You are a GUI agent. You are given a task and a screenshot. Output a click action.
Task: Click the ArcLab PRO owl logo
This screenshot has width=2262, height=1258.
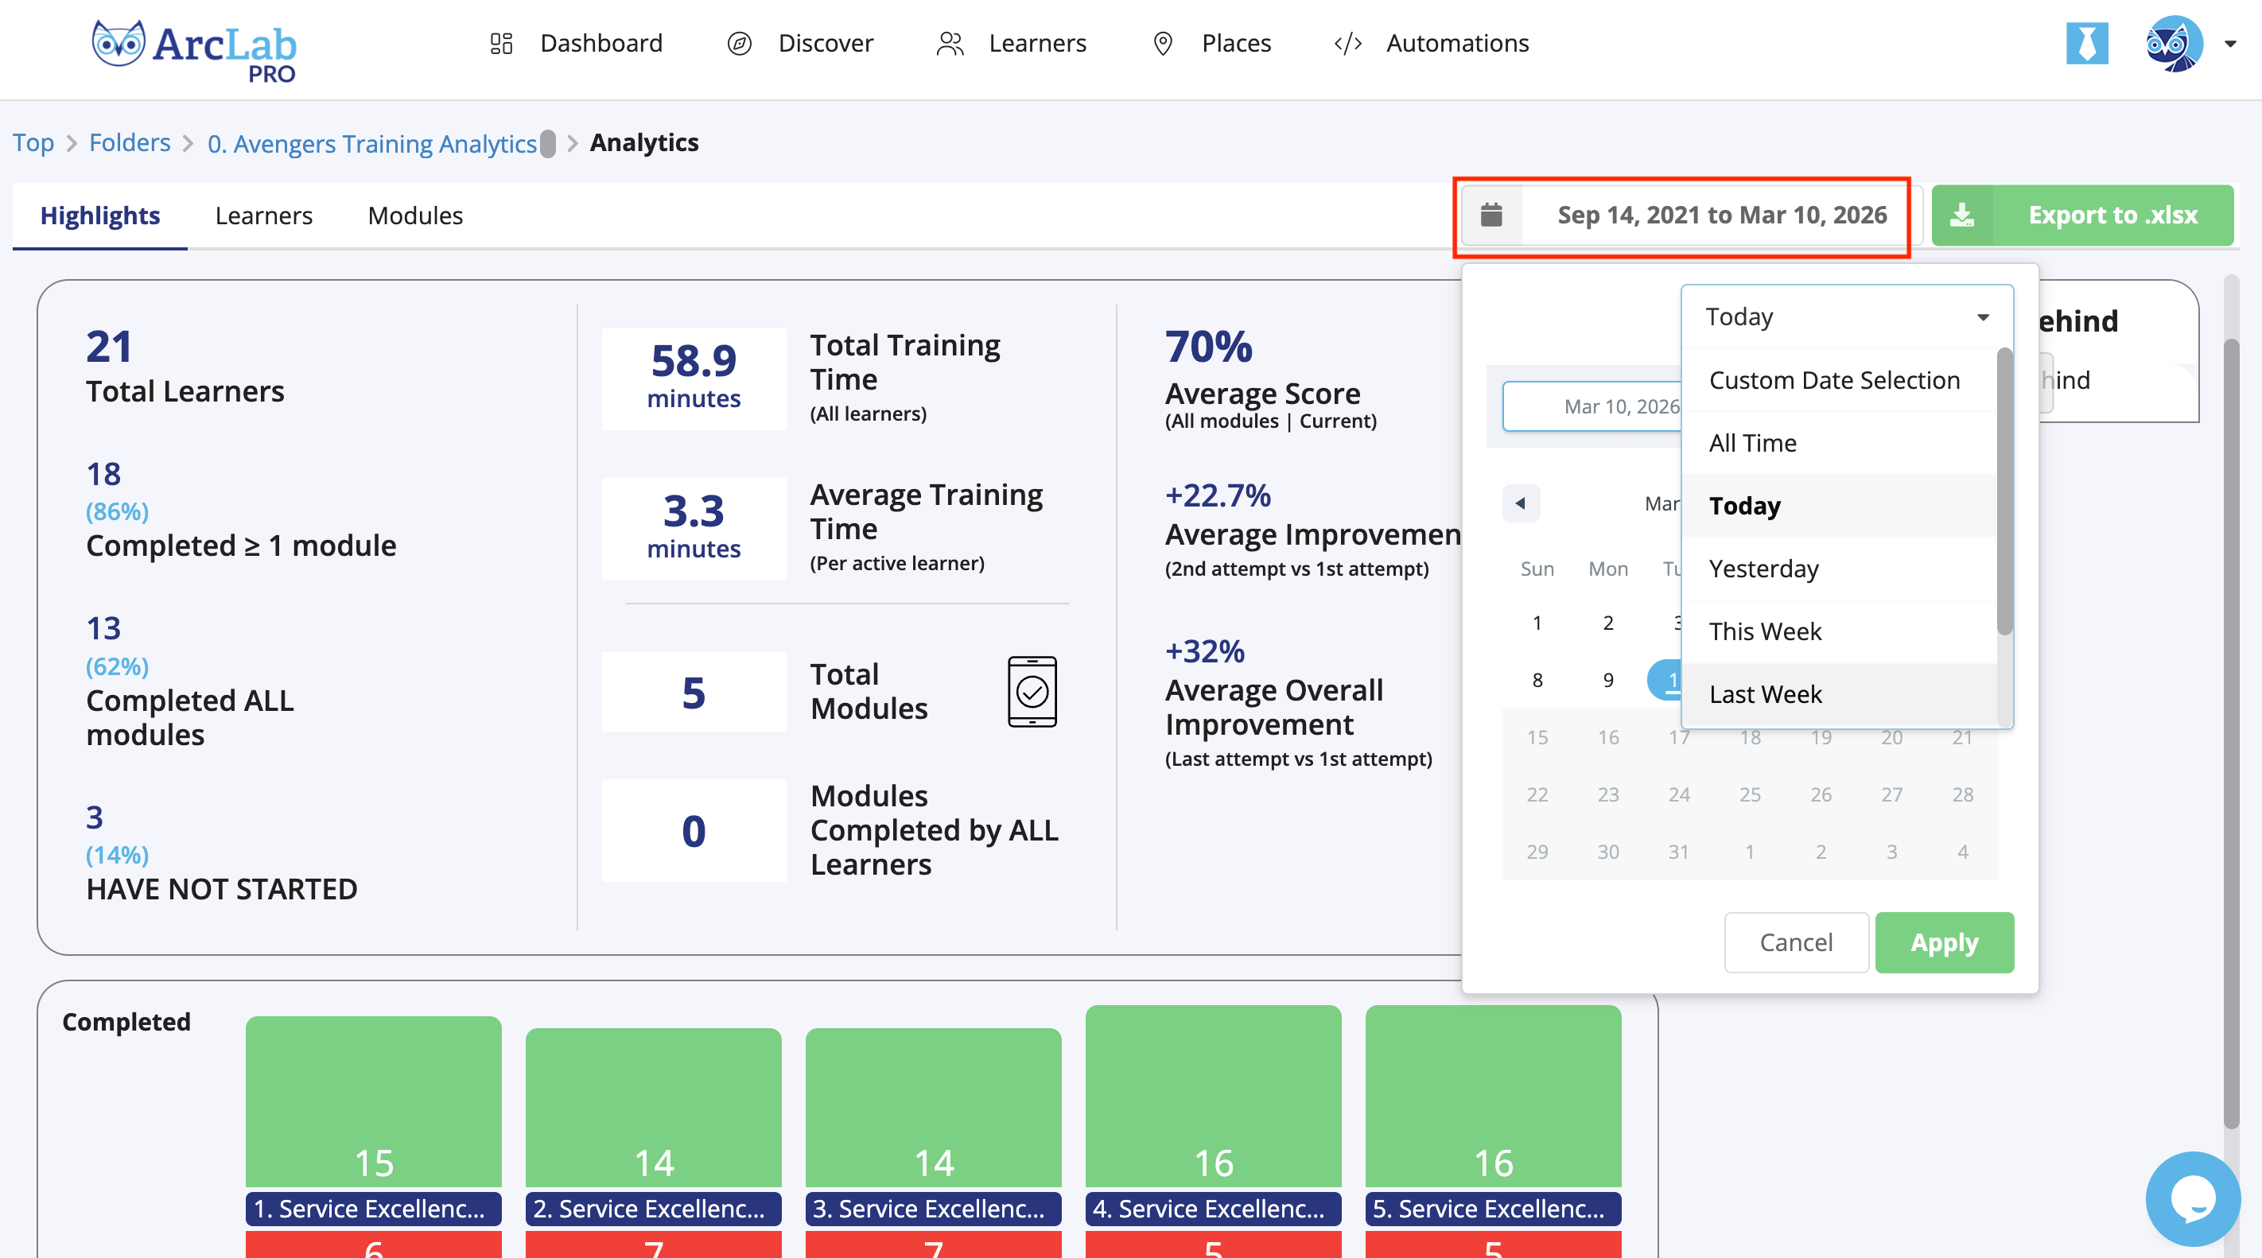tap(118, 44)
